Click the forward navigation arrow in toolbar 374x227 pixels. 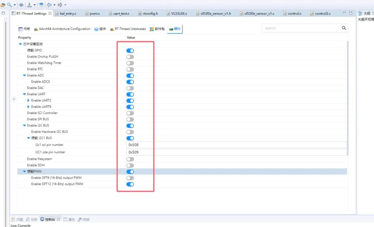pos(60,5)
